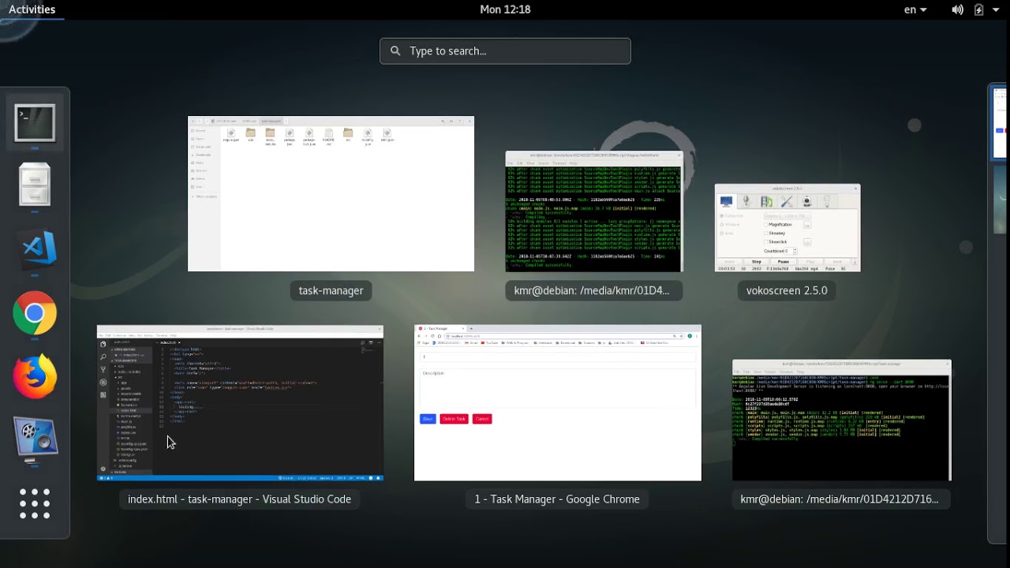Open Visual Studio Code from the dock
Viewport: 1010px width, 568px height.
35,249
